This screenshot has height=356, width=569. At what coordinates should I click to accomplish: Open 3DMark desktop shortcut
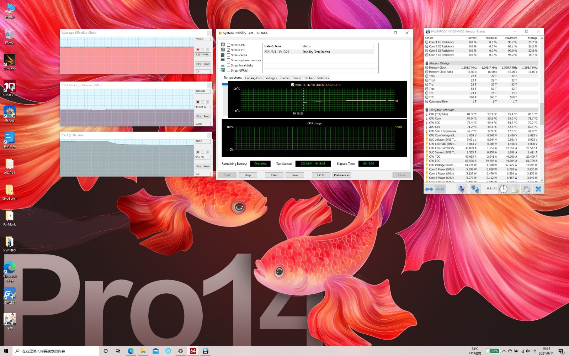[x=10, y=62]
